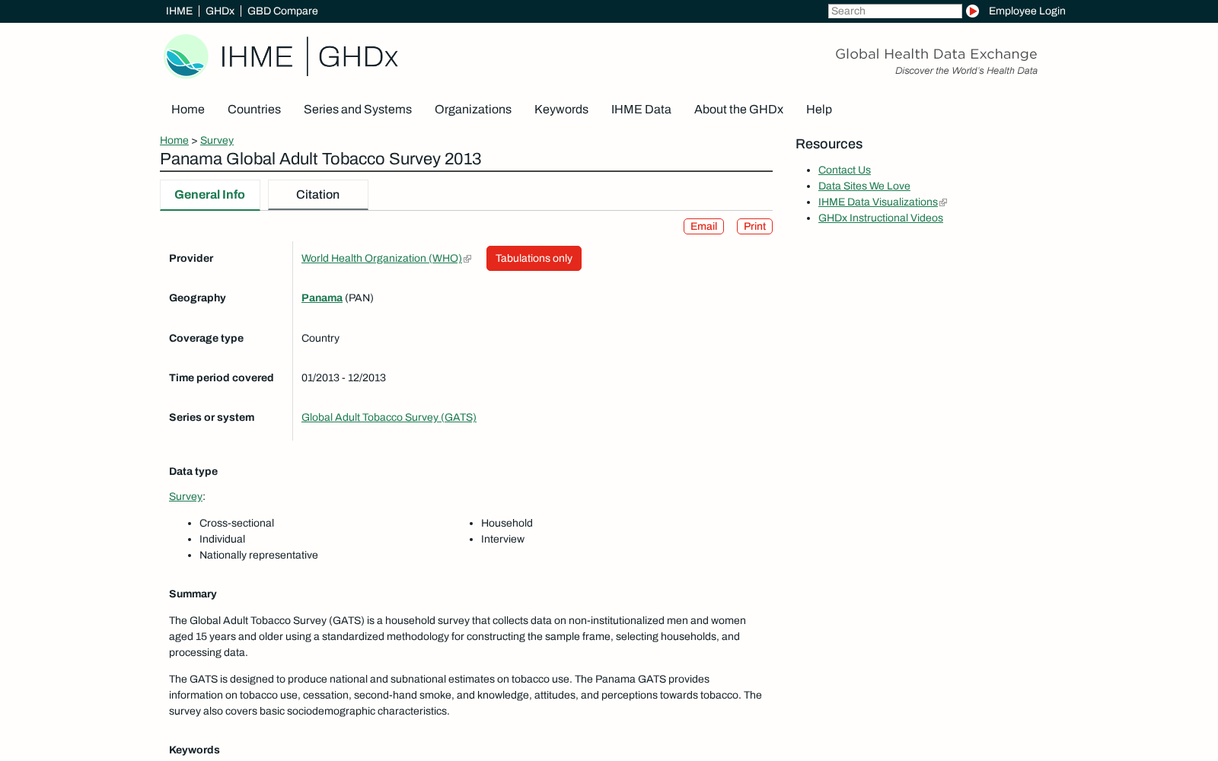Click the red search submit arrow
Image resolution: width=1218 pixels, height=761 pixels.
[972, 11]
